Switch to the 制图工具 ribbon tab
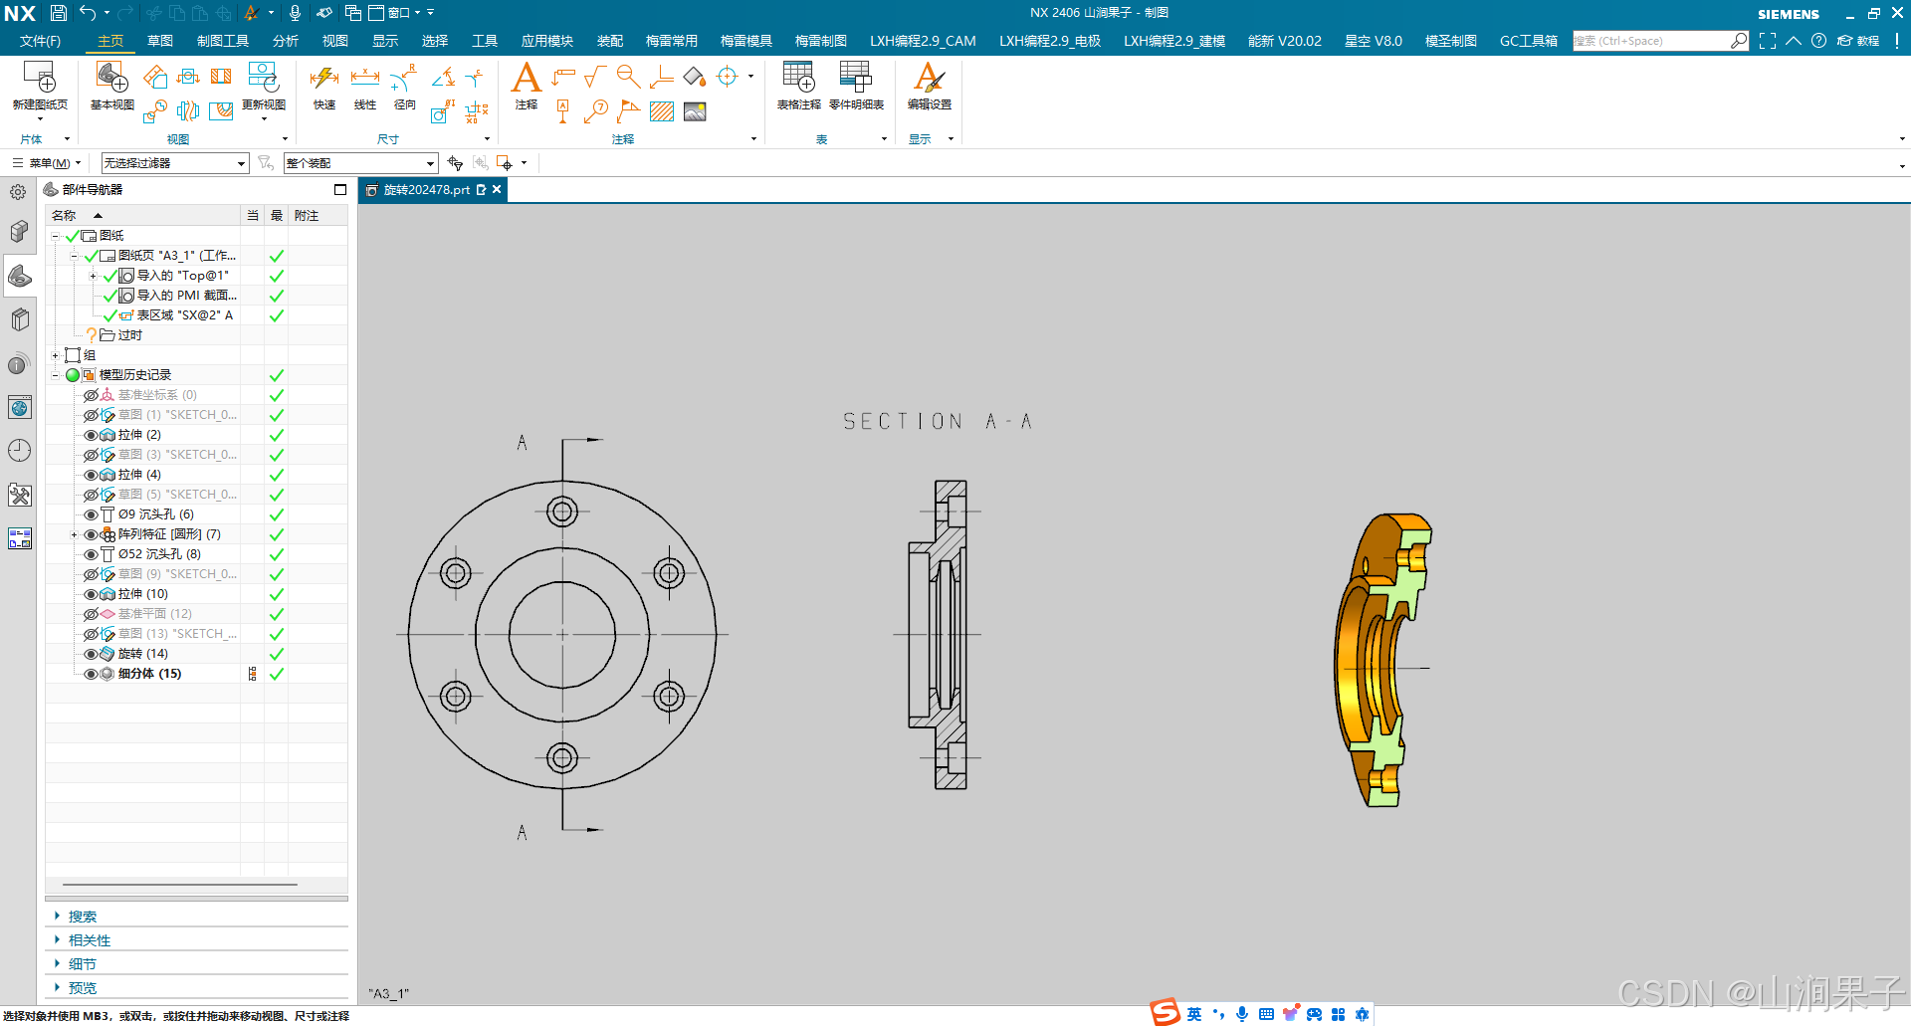 223,41
